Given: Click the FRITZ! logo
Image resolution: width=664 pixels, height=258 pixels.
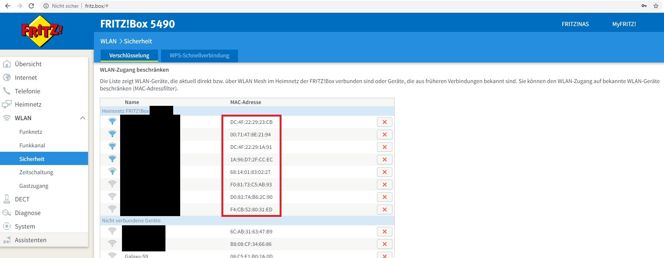Looking at the screenshot, I should pos(42,31).
